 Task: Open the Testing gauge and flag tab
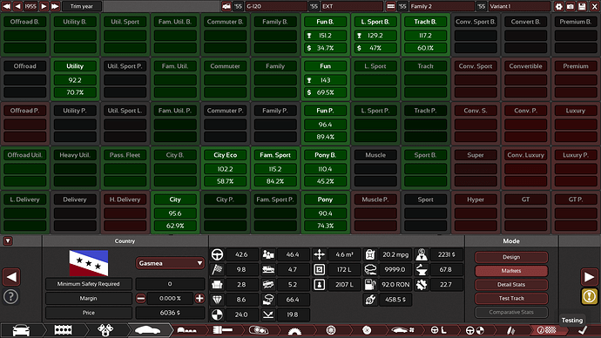pos(546,330)
